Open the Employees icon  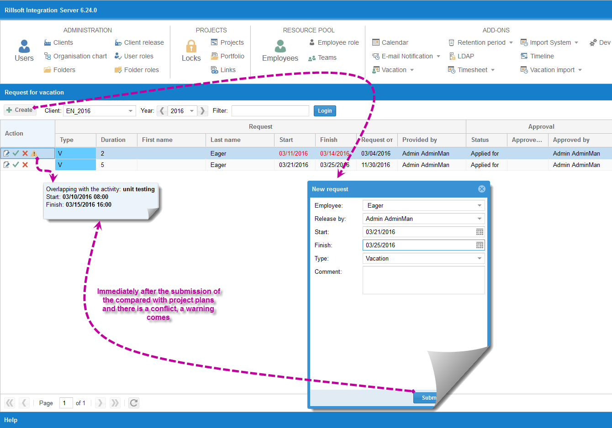click(x=280, y=51)
